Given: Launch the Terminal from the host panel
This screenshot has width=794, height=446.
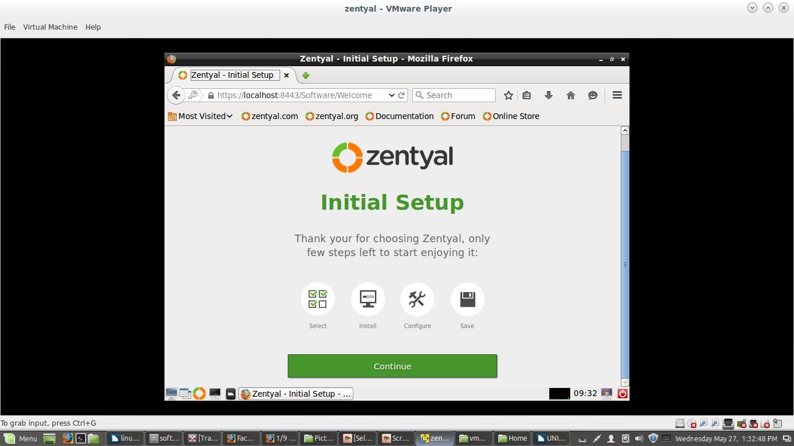Looking at the screenshot, I should (x=81, y=438).
